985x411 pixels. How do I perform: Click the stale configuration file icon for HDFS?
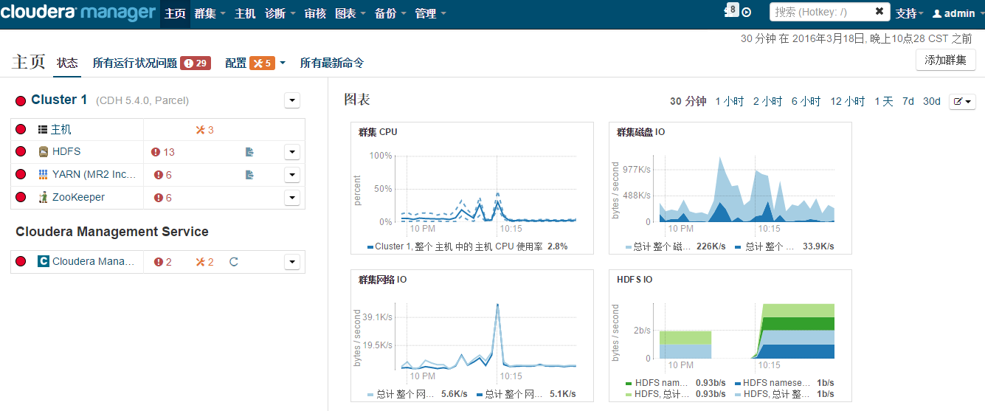250,152
